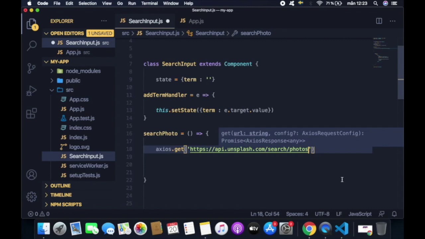The width and height of the screenshot is (425, 239).
Task: Open App.css in the file tree
Action: [79, 100]
